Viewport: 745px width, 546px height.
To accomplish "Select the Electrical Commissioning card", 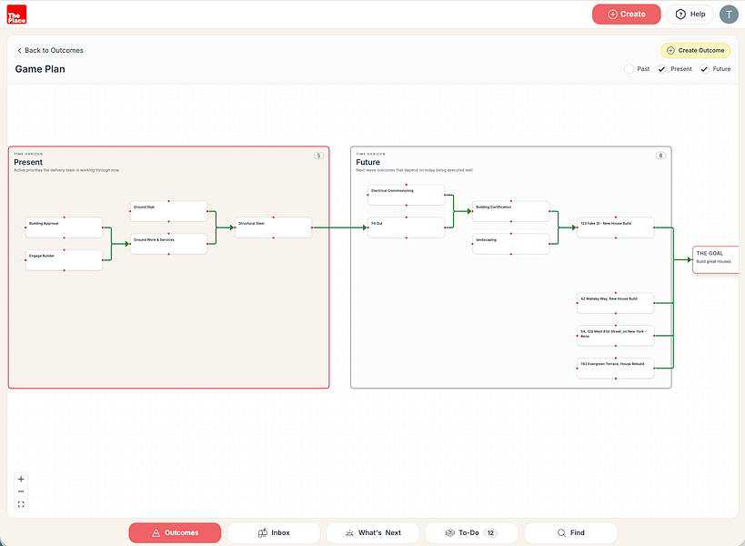I will 407,195.
